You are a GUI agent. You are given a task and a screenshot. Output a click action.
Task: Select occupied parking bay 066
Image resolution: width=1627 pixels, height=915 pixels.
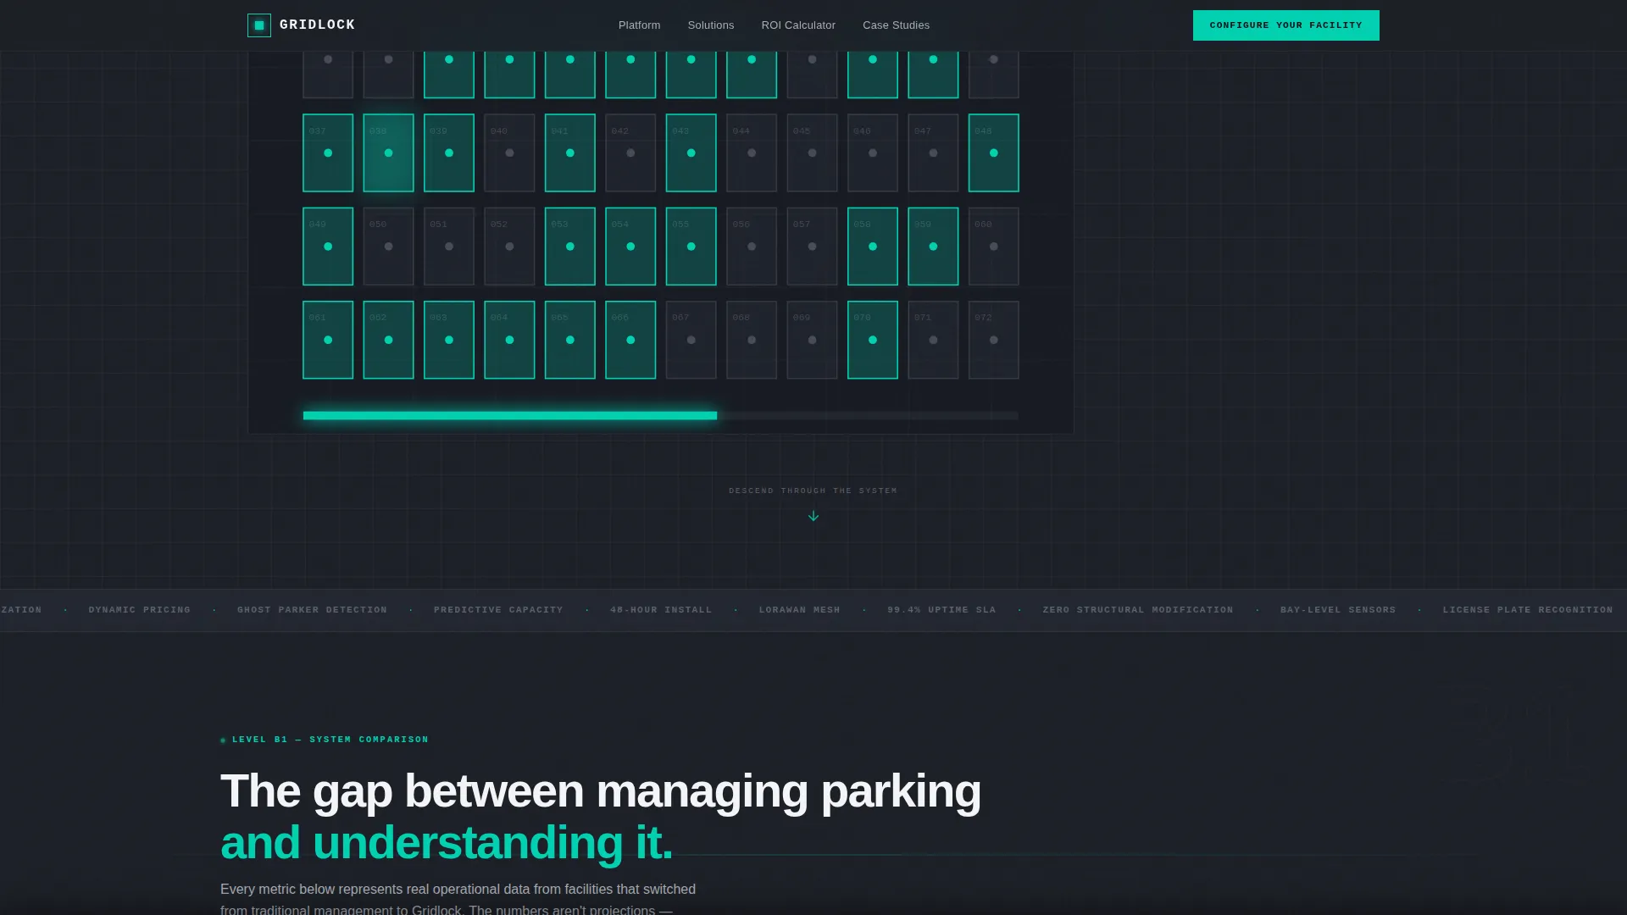coord(630,340)
